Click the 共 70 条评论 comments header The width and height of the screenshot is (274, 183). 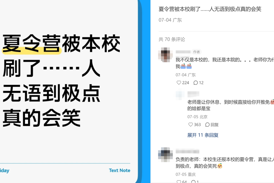point(172,39)
